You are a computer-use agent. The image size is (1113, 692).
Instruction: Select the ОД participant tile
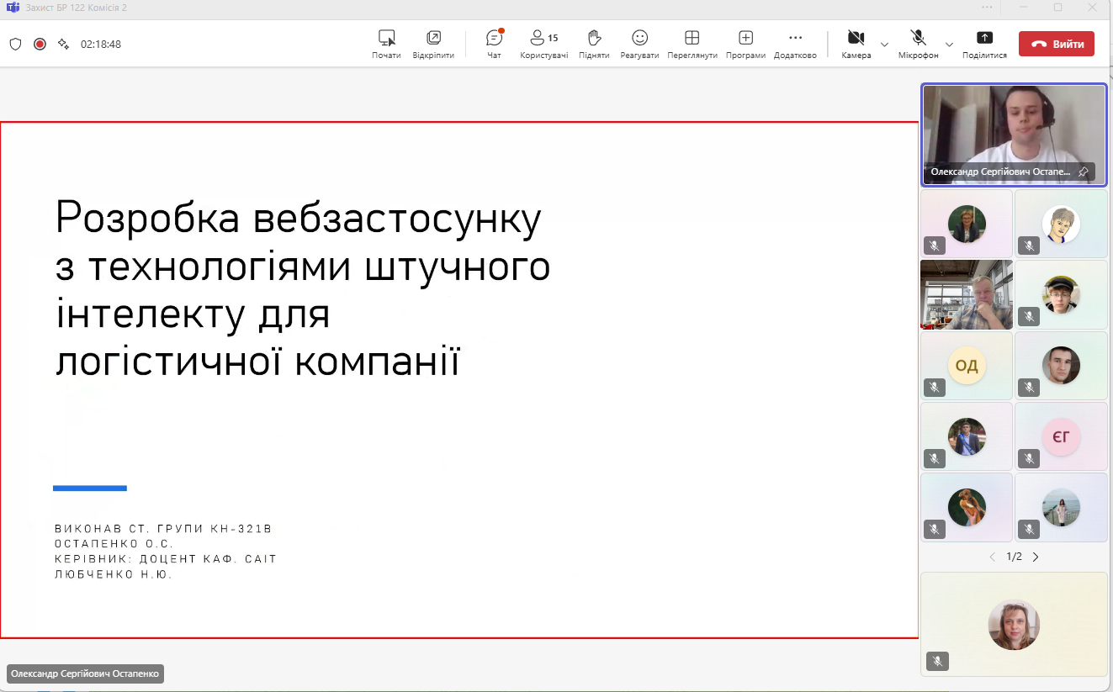tap(967, 366)
